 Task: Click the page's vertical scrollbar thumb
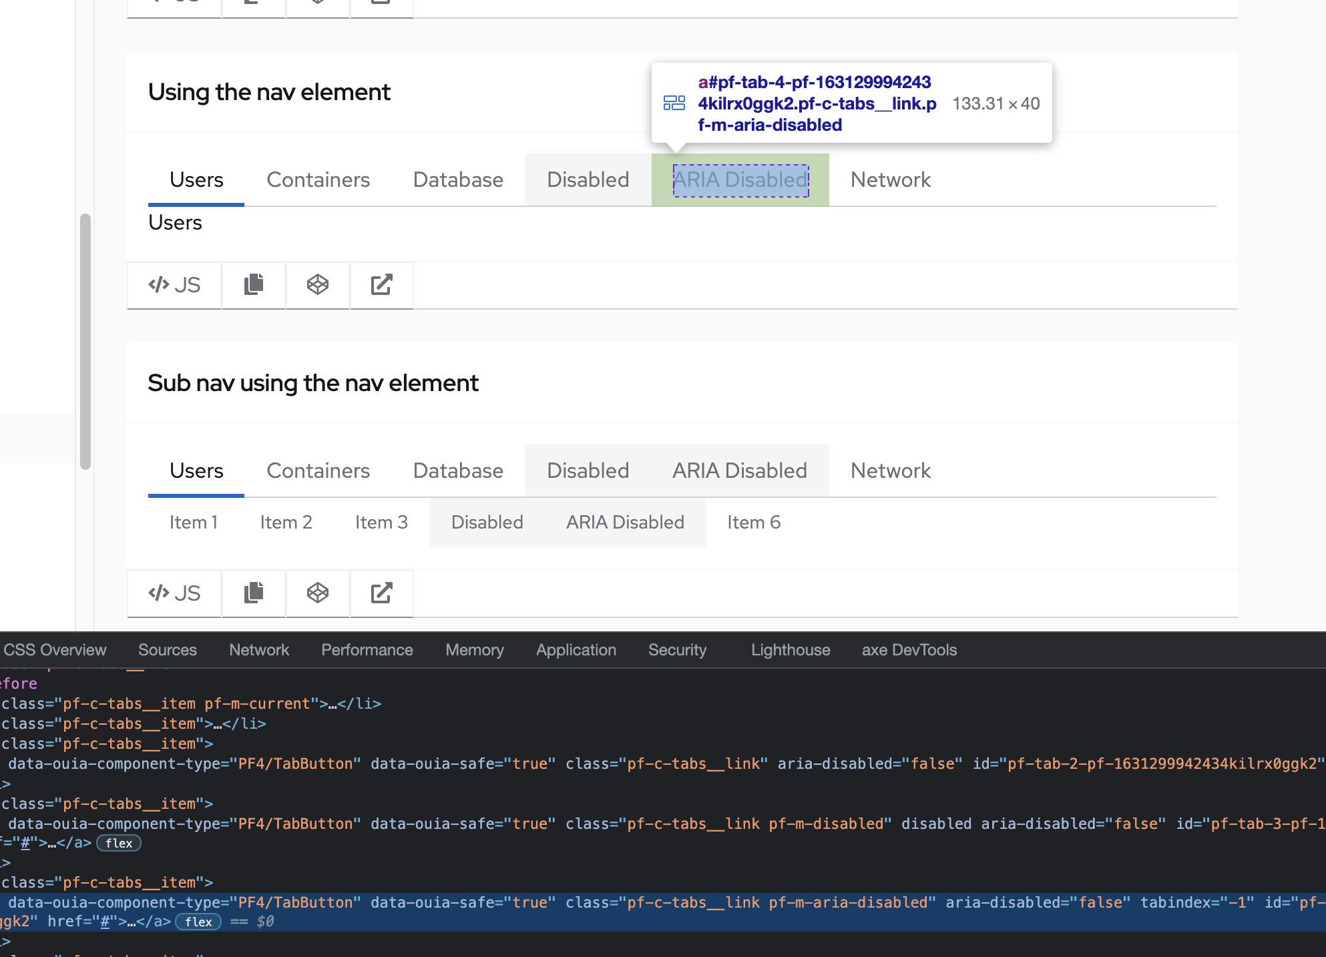pyautogui.click(x=85, y=340)
